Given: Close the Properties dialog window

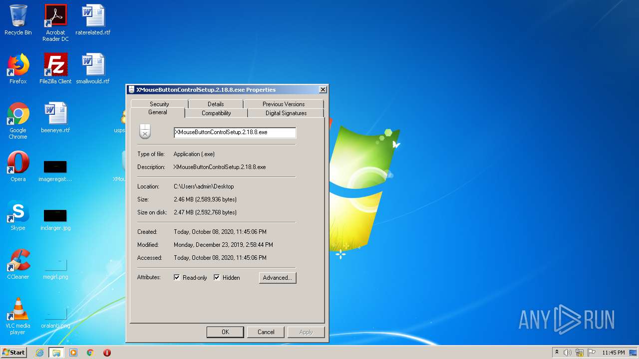Looking at the screenshot, I should [323, 90].
